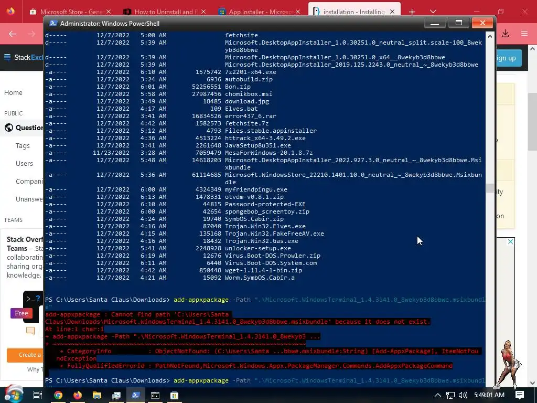Click the Free badge in sidebar
This screenshot has height=403, width=537.
(x=21, y=313)
